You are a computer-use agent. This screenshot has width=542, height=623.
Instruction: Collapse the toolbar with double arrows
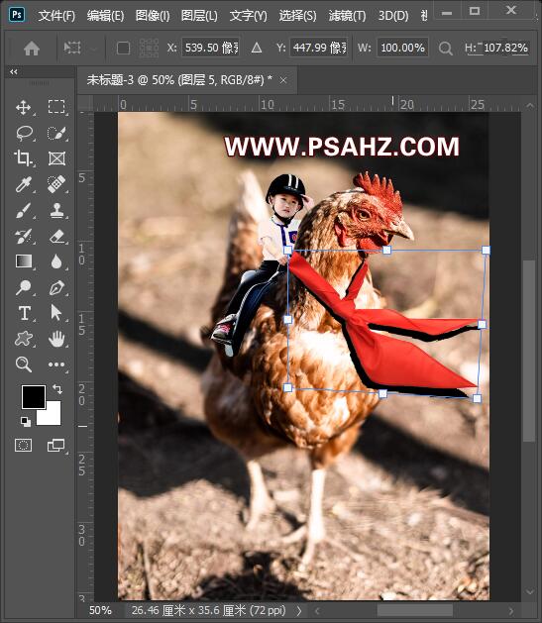(14, 72)
